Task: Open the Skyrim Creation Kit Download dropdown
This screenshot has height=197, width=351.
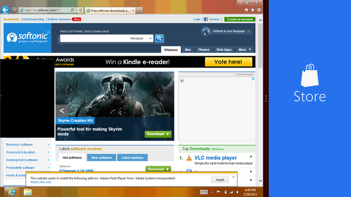Action: point(158,134)
